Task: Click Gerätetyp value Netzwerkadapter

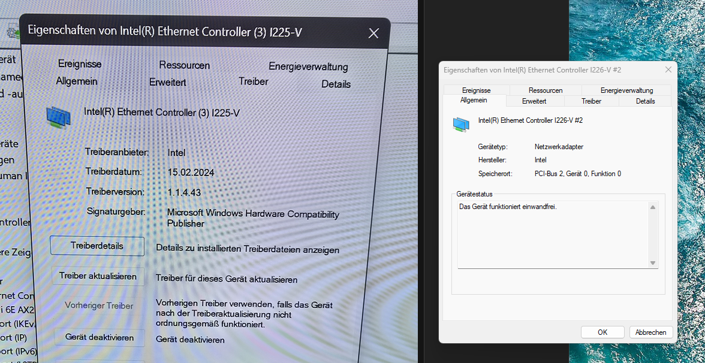Action: pos(559,146)
